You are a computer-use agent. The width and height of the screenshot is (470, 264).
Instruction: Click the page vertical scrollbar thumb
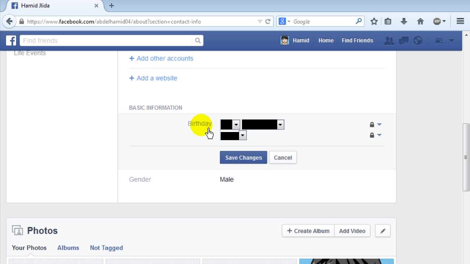pyautogui.click(x=466, y=158)
